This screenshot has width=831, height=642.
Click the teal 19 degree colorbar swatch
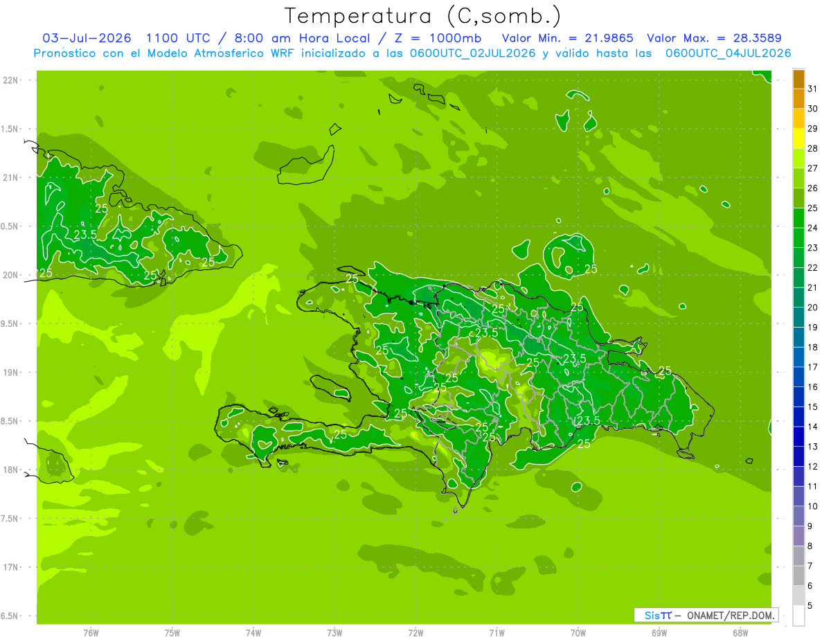coord(798,318)
